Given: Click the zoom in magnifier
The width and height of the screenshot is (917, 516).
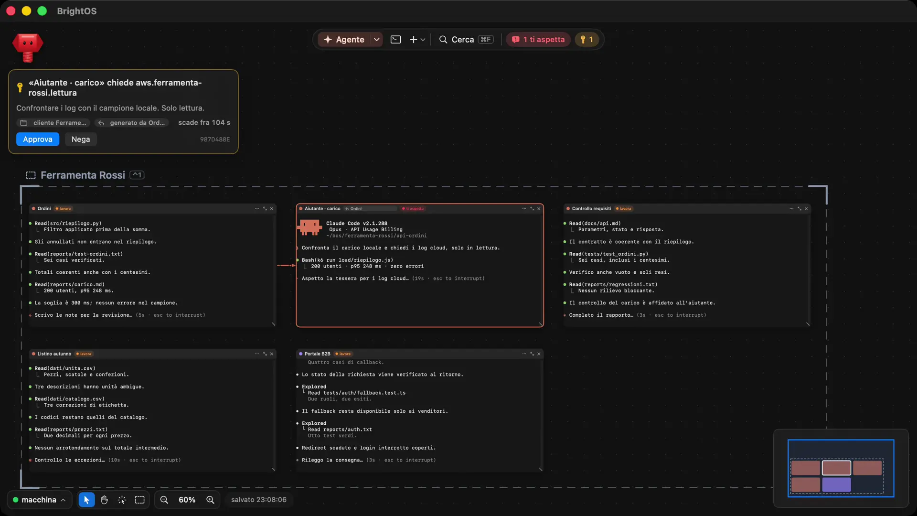Looking at the screenshot, I should click(210, 500).
